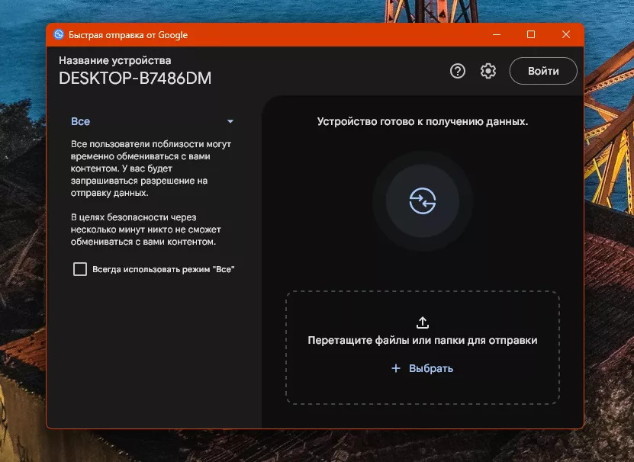Click the Войти sign-in button
The height and width of the screenshot is (462, 634).
coord(543,71)
